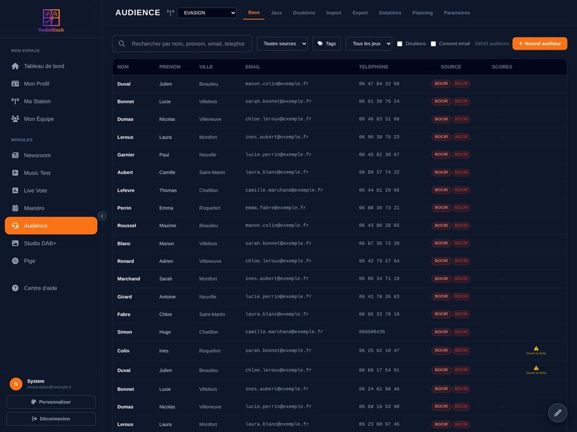The image size is (577, 432).
Task: Open the Pige disc icon
Action: [15, 261]
